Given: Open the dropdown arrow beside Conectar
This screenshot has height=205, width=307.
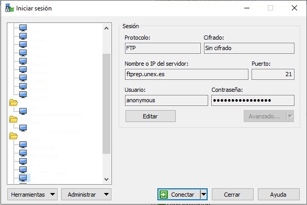Looking at the screenshot, I should tap(203, 195).
